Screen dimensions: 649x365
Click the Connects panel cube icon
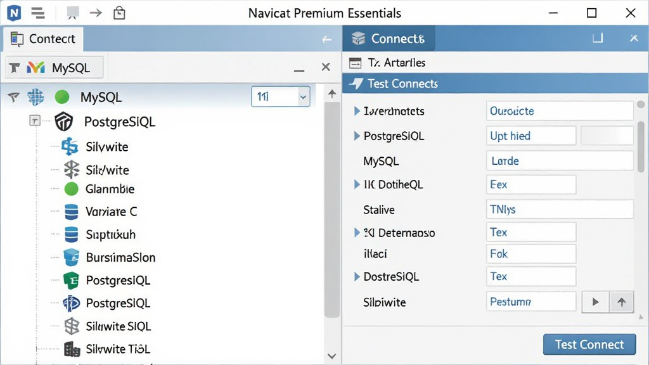click(x=358, y=39)
